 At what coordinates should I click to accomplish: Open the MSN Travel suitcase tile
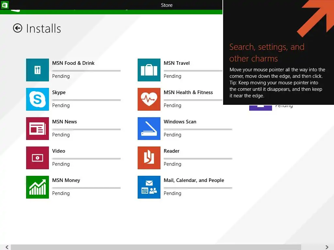149,70
